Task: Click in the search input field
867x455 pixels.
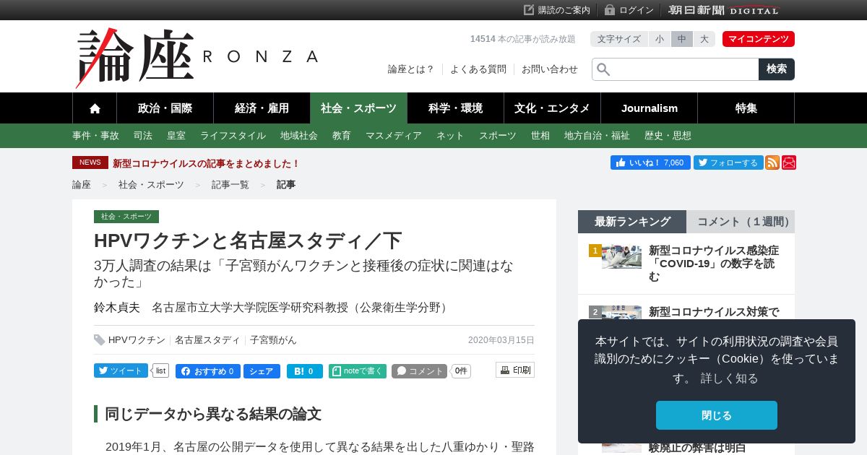Action: pos(676,69)
